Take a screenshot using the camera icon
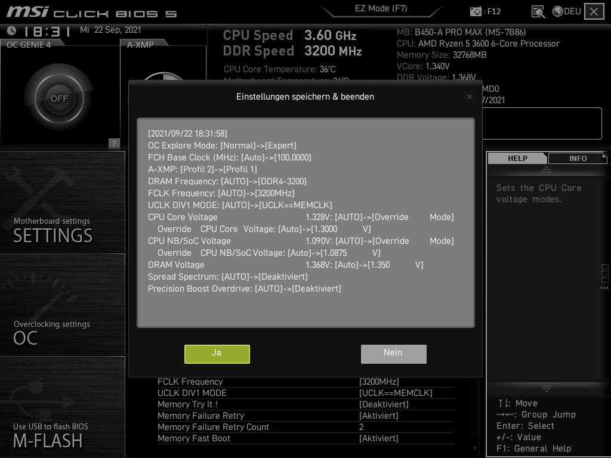 point(476,11)
